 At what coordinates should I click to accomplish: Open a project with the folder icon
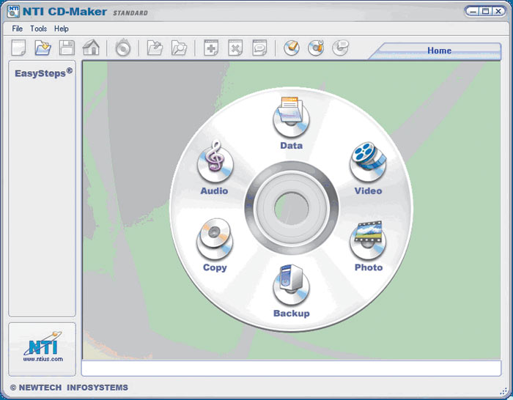pyautogui.click(x=43, y=48)
